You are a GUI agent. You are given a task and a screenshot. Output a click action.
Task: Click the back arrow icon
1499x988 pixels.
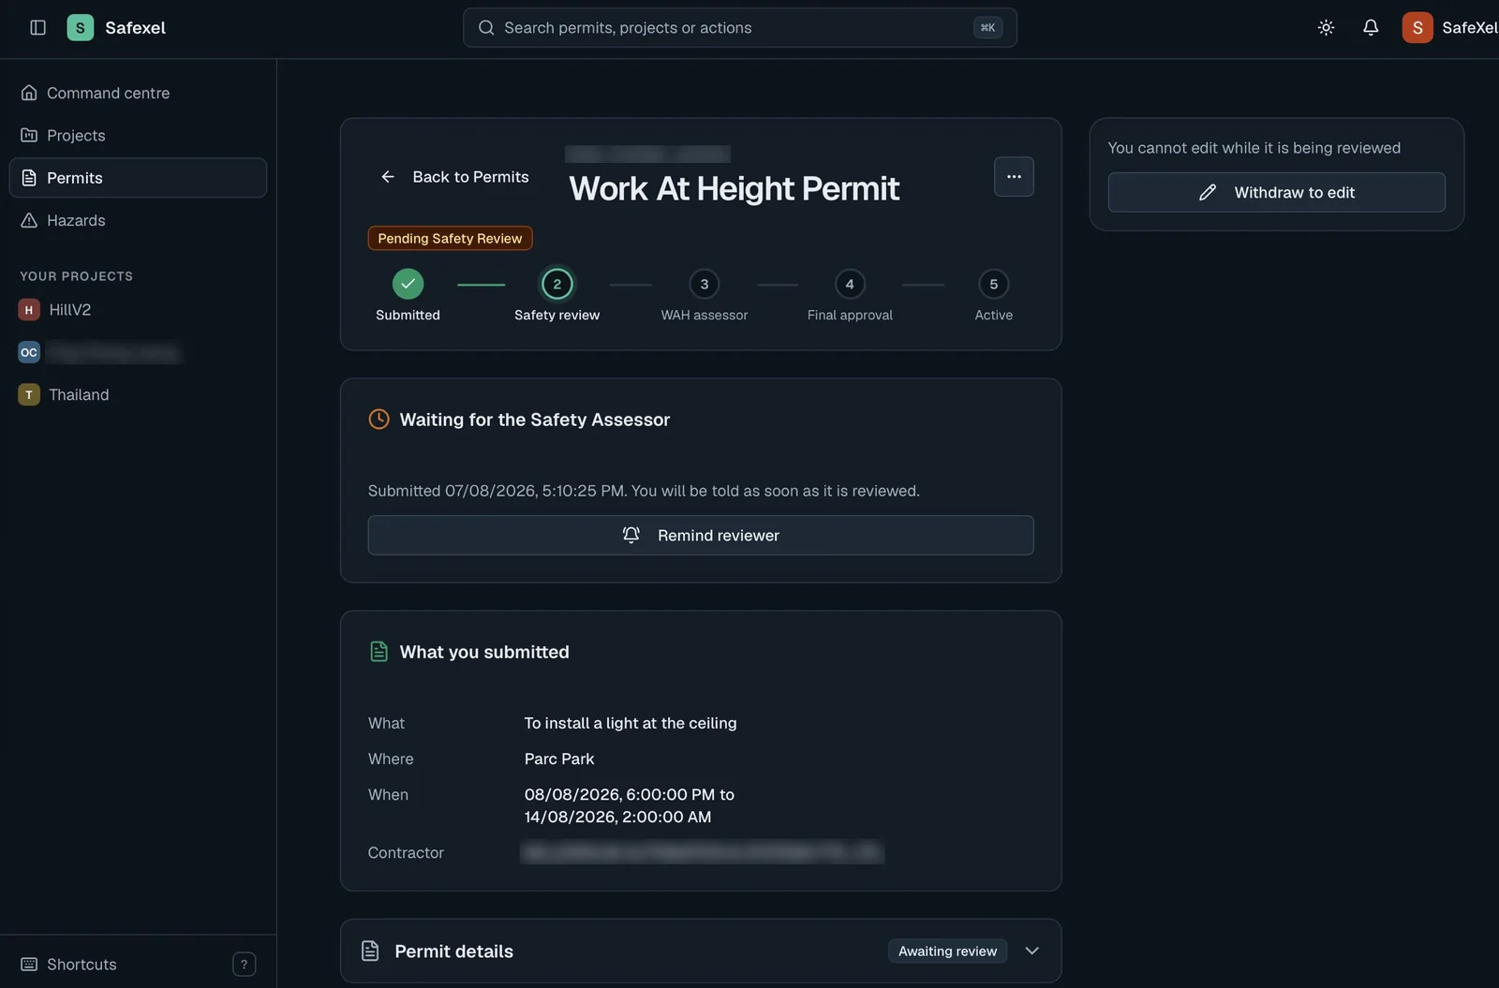click(388, 176)
